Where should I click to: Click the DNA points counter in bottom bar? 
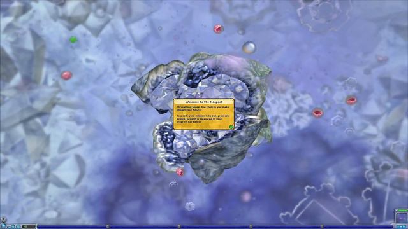point(29,226)
